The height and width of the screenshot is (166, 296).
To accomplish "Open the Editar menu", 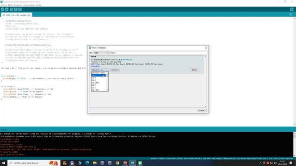I will (11, 5).
